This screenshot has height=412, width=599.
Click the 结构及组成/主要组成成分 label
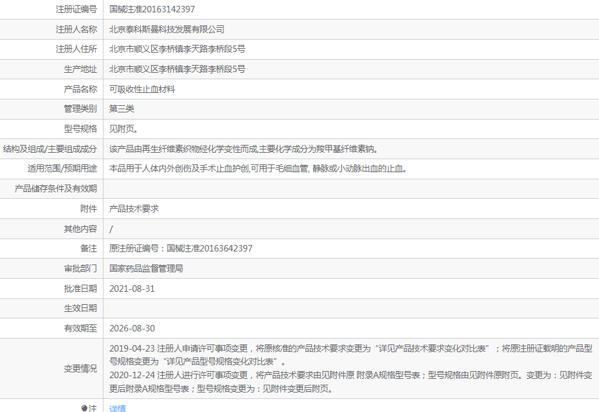50,149
